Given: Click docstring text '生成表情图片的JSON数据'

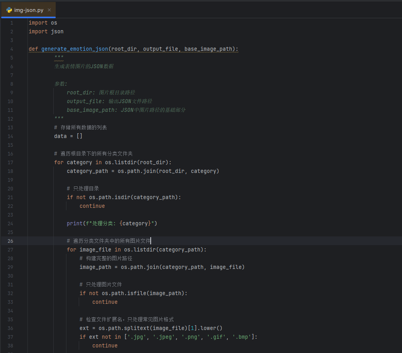Looking at the screenshot, I should point(84,67).
